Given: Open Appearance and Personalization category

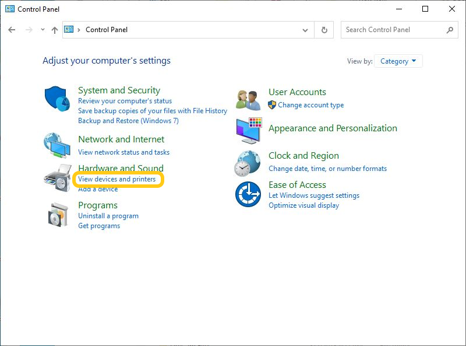Looking at the screenshot, I should click(333, 128).
